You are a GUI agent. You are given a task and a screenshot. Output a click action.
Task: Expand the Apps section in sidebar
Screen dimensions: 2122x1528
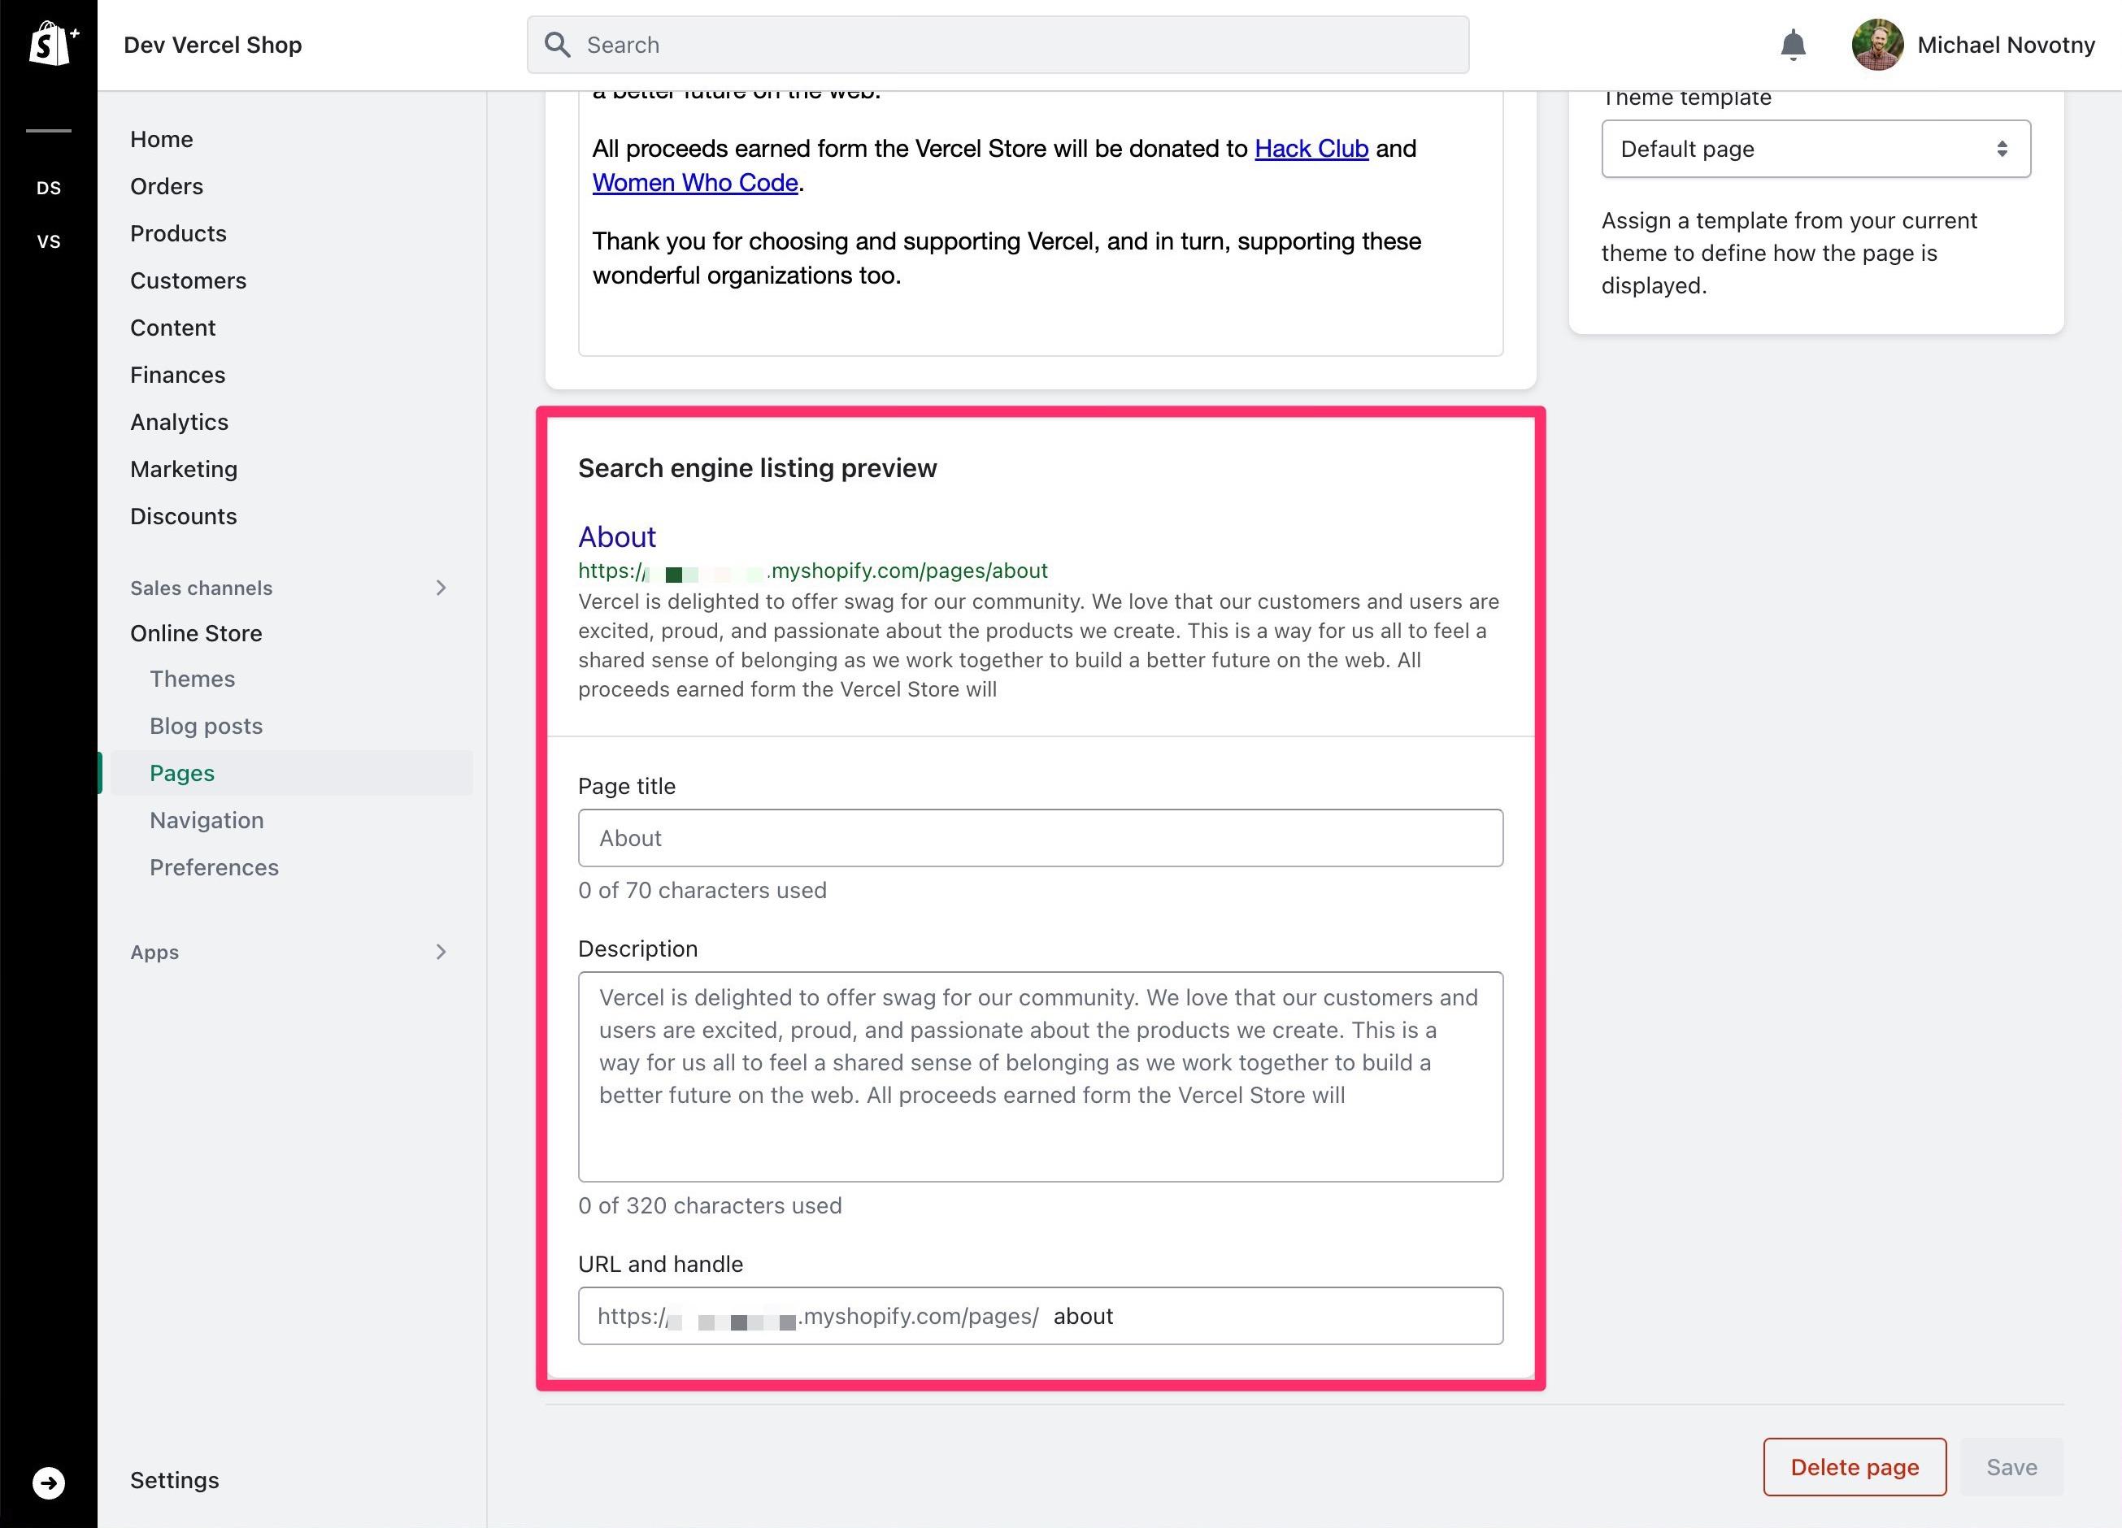coord(441,950)
